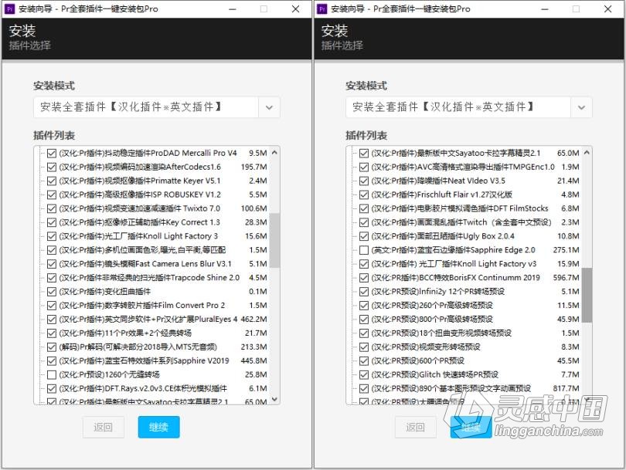Open 安装模式 dropdown in right window
This screenshot has height=470, width=626.
click(468, 107)
